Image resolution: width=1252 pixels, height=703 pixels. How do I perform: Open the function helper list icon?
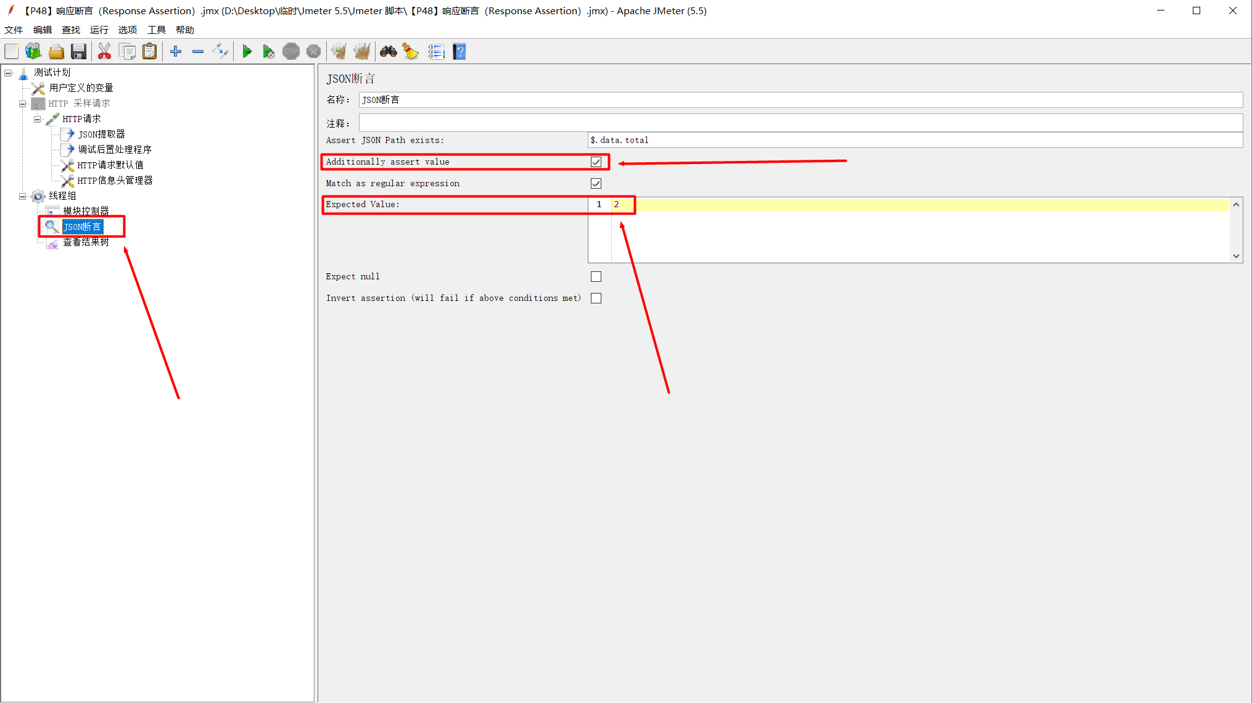(436, 52)
